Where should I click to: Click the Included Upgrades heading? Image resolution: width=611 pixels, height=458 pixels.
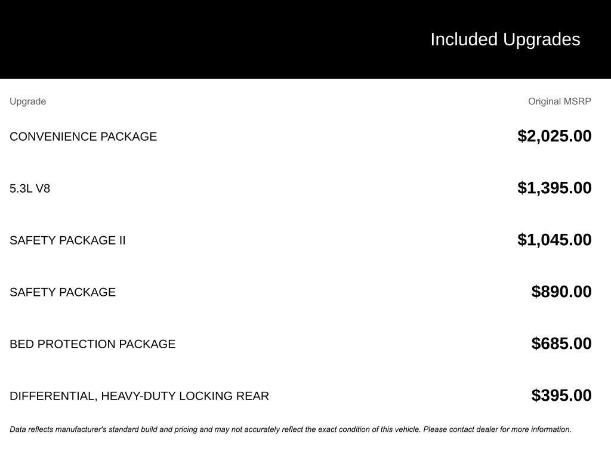(x=505, y=39)
